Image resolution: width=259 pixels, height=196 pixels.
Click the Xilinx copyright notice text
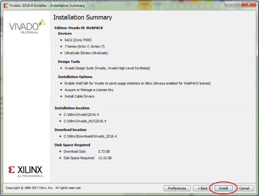coord(43,188)
